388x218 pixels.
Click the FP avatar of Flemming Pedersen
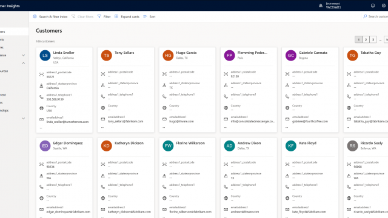click(x=229, y=55)
